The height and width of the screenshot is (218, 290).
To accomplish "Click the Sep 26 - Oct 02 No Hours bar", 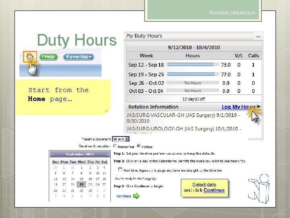I will [x=193, y=83].
